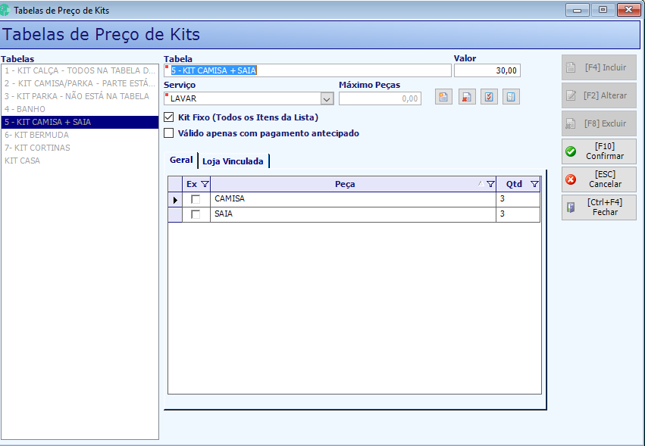
Task: Close the form with Ctrl+F4 Fechar
Action: (599, 207)
